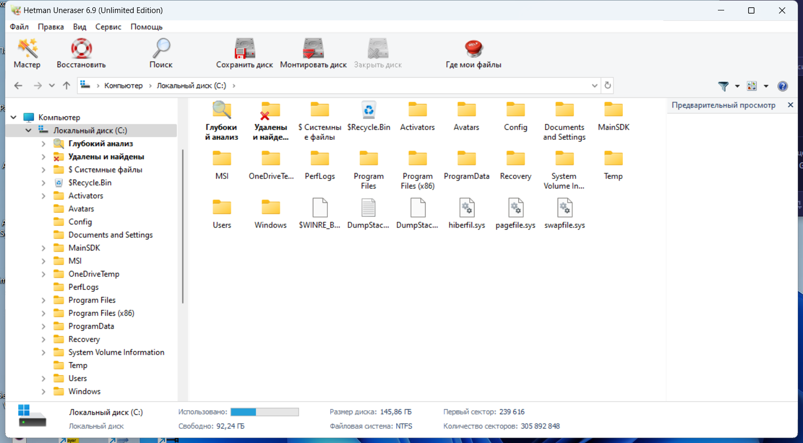The width and height of the screenshot is (803, 443).
Task: Open the filter funnel icon
Action: coord(723,86)
